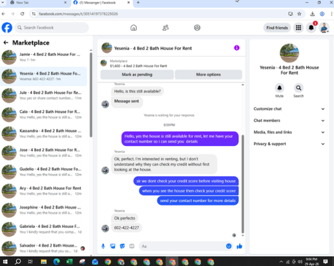Open browser downloads icon

tap(313, 14)
